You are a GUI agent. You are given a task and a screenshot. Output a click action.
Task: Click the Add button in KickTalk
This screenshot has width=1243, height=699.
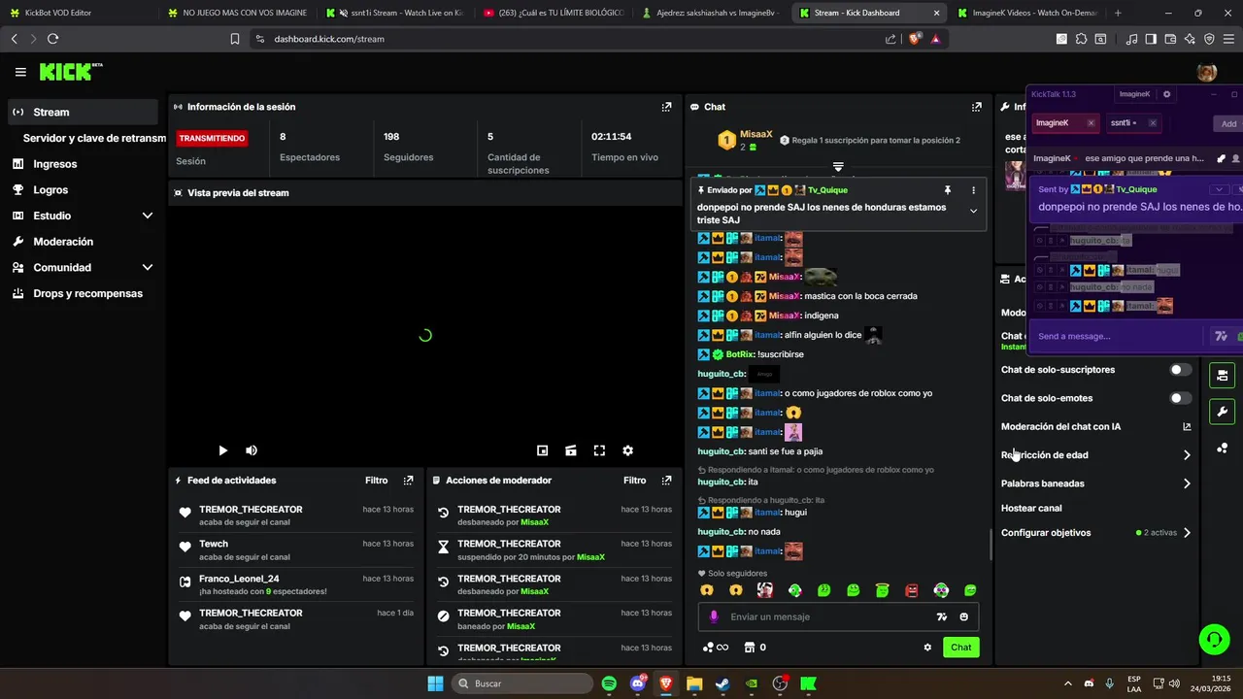(x=1228, y=123)
